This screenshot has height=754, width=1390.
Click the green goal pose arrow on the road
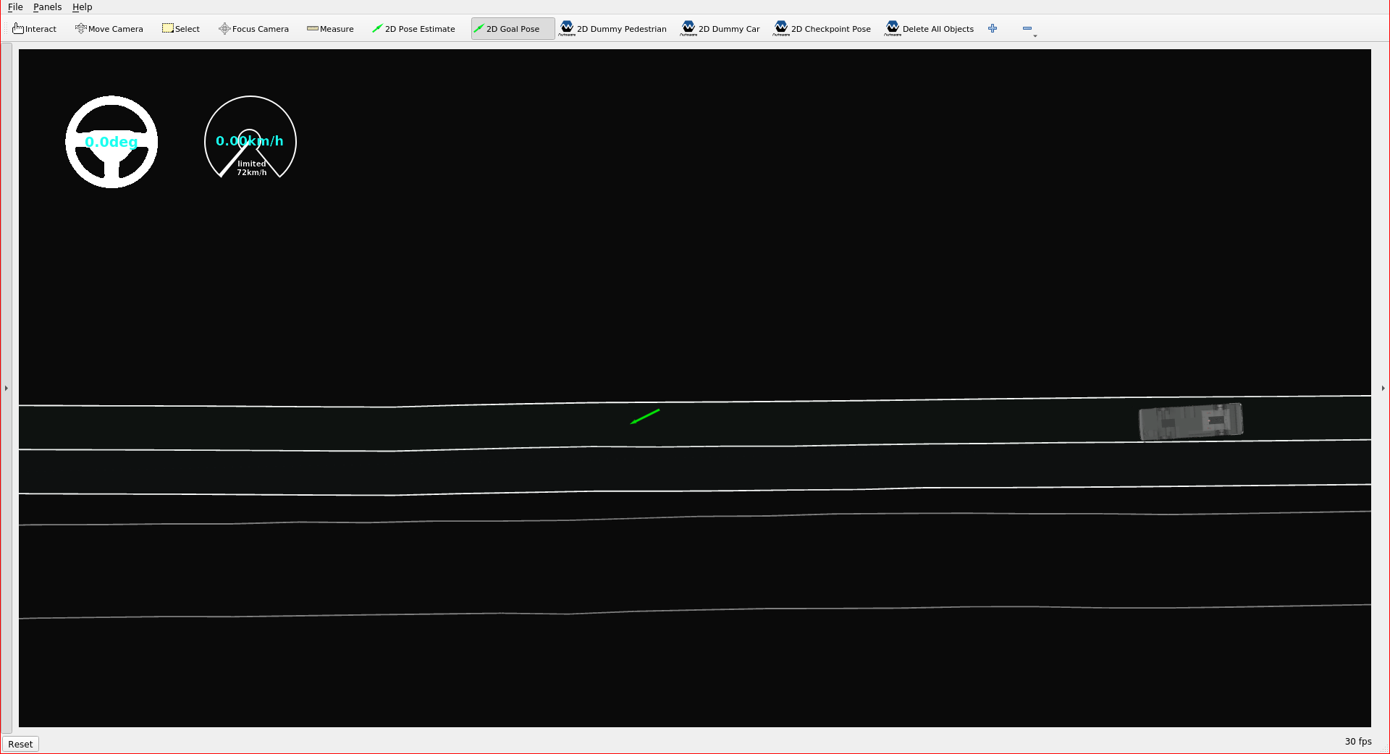coord(645,416)
